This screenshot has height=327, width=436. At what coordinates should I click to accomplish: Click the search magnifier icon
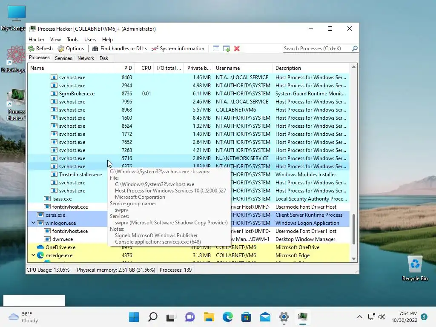click(x=355, y=49)
